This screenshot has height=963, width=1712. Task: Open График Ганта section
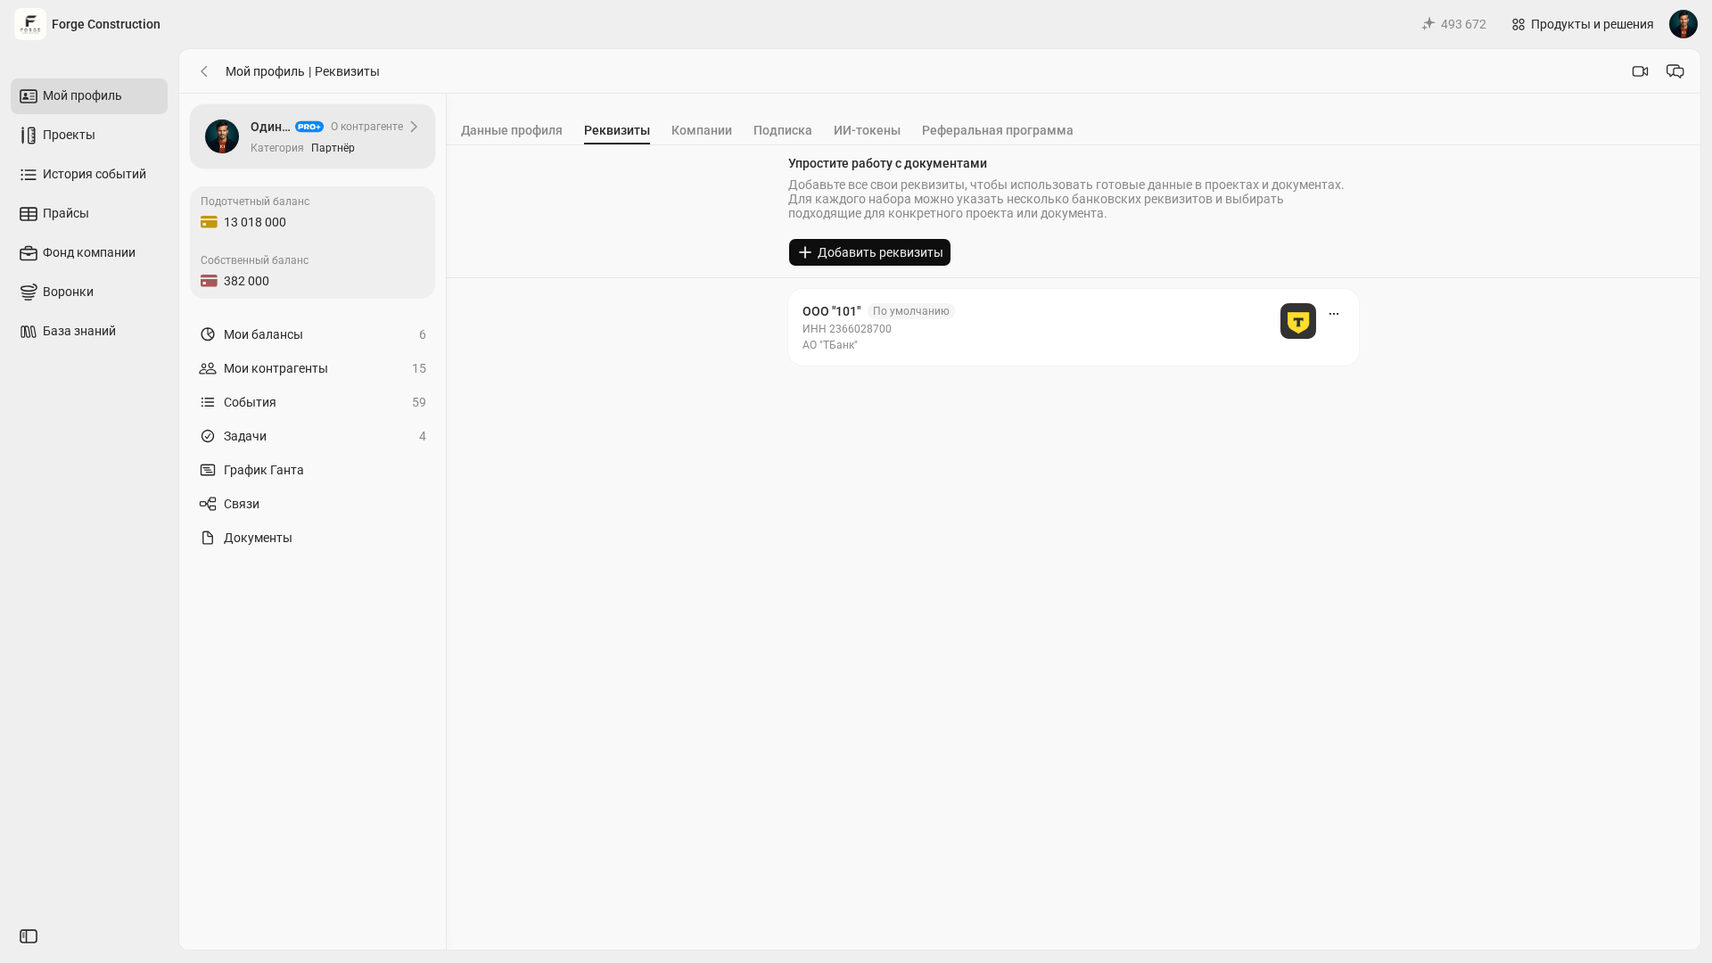(312, 470)
